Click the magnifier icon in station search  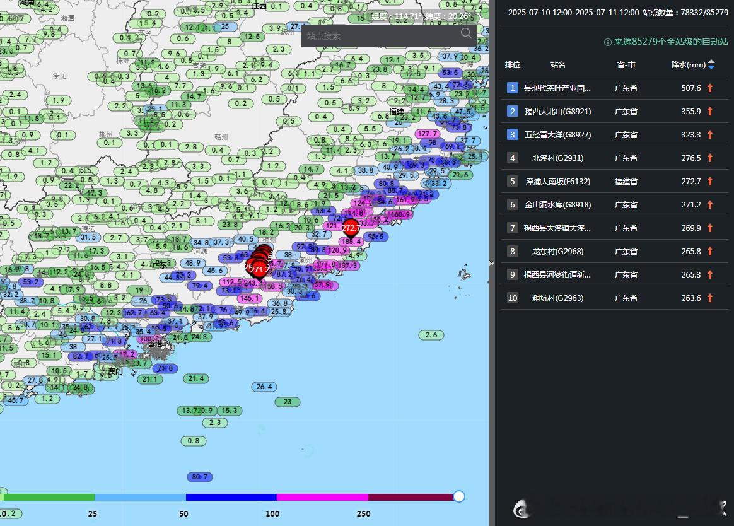[466, 33]
